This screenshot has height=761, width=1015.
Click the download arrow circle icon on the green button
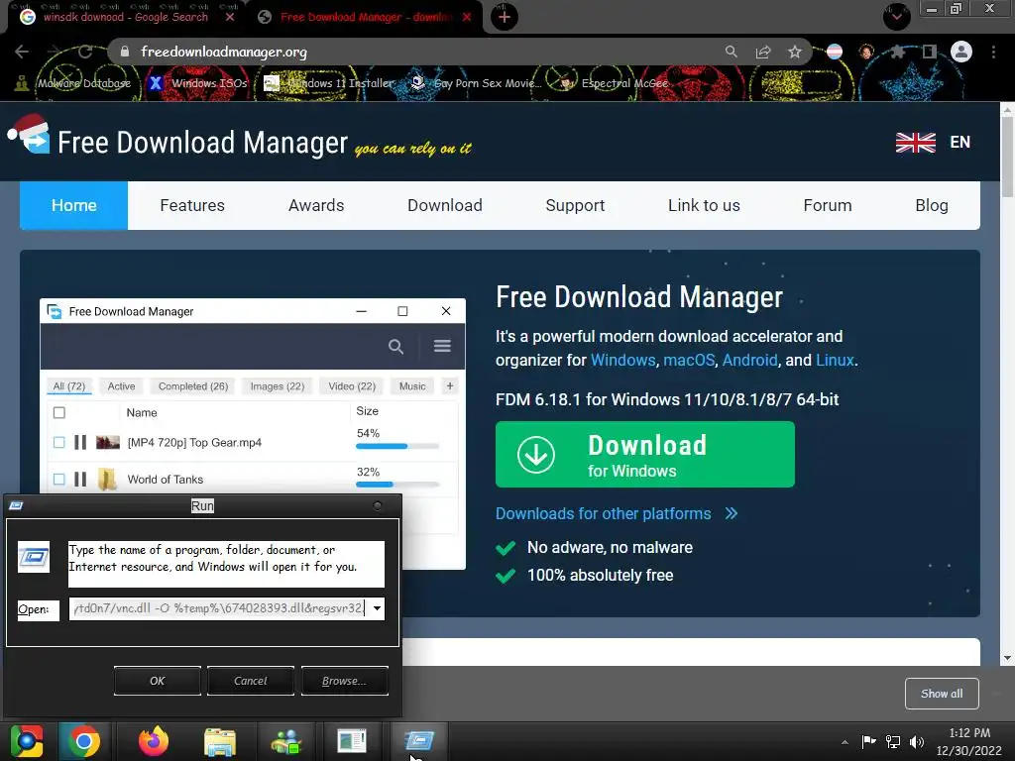[536, 454]
